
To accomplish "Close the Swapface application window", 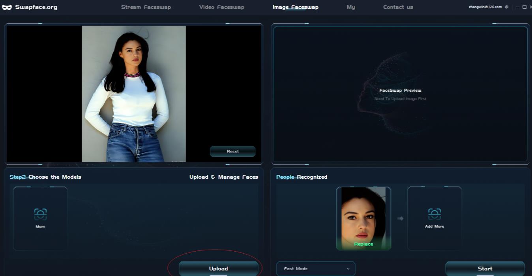I will pyautogui.click(x=530, y=7).
